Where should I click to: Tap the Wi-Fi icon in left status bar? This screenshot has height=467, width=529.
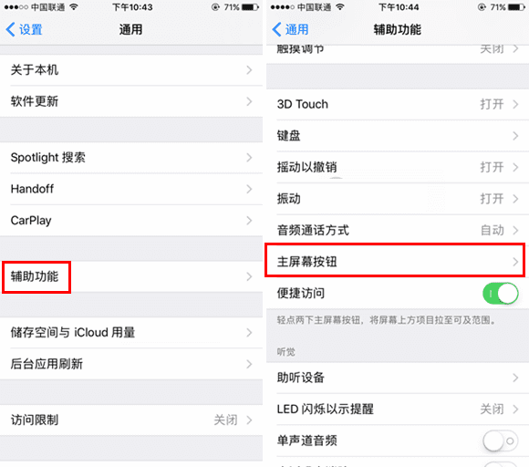[x=74, y=7]
